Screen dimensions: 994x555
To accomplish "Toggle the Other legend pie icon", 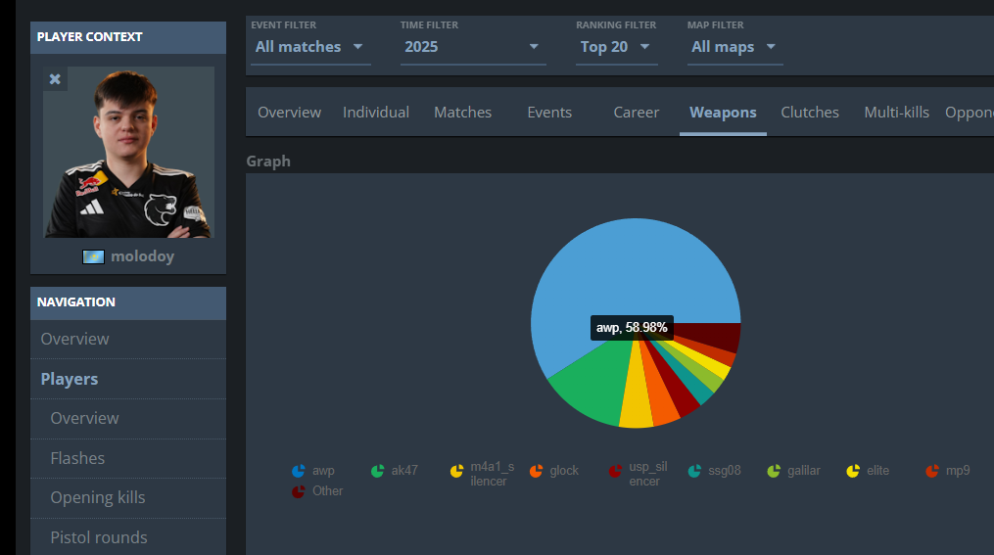I will click(299, 491).
